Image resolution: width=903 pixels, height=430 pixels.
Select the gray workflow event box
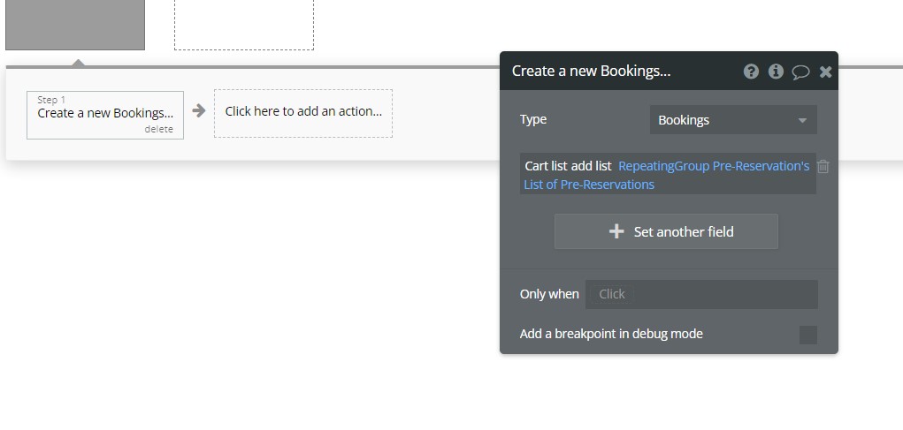coord(75,25)
